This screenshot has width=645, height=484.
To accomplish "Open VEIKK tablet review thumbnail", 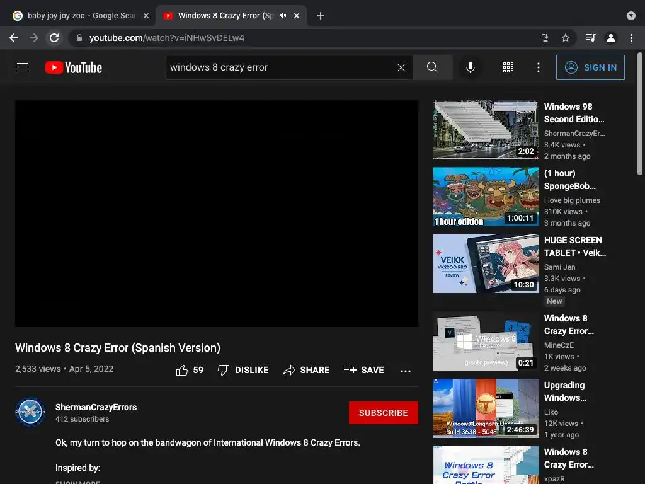I will pyautogui.click(x=486, y=263).
